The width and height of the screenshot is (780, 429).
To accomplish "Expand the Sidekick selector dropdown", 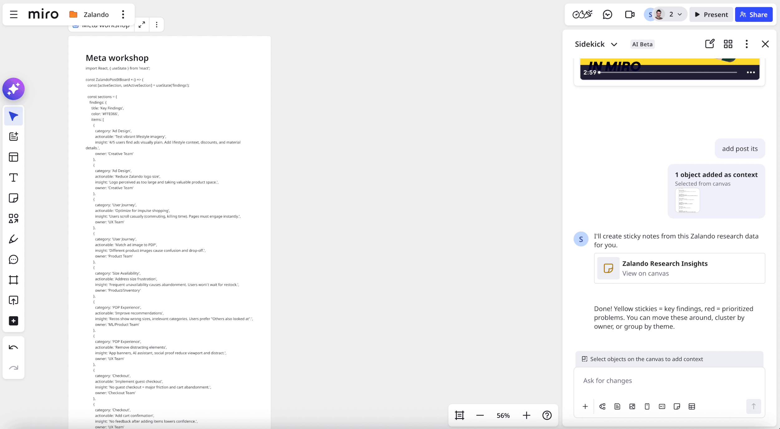I will (614, 44).
